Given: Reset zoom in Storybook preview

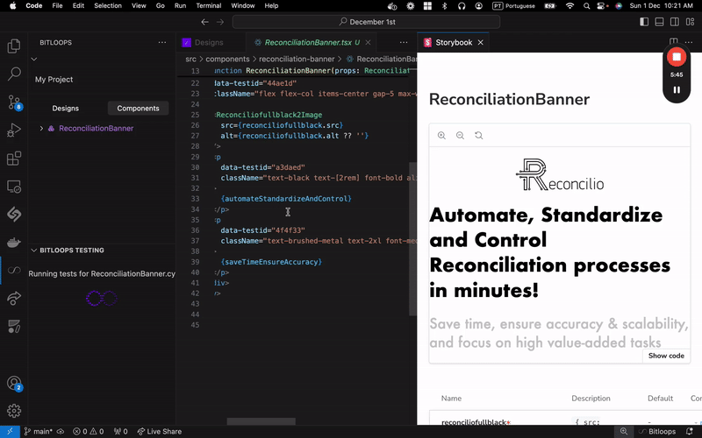Looking at the screenshot, I should click(x=478, y=136).
